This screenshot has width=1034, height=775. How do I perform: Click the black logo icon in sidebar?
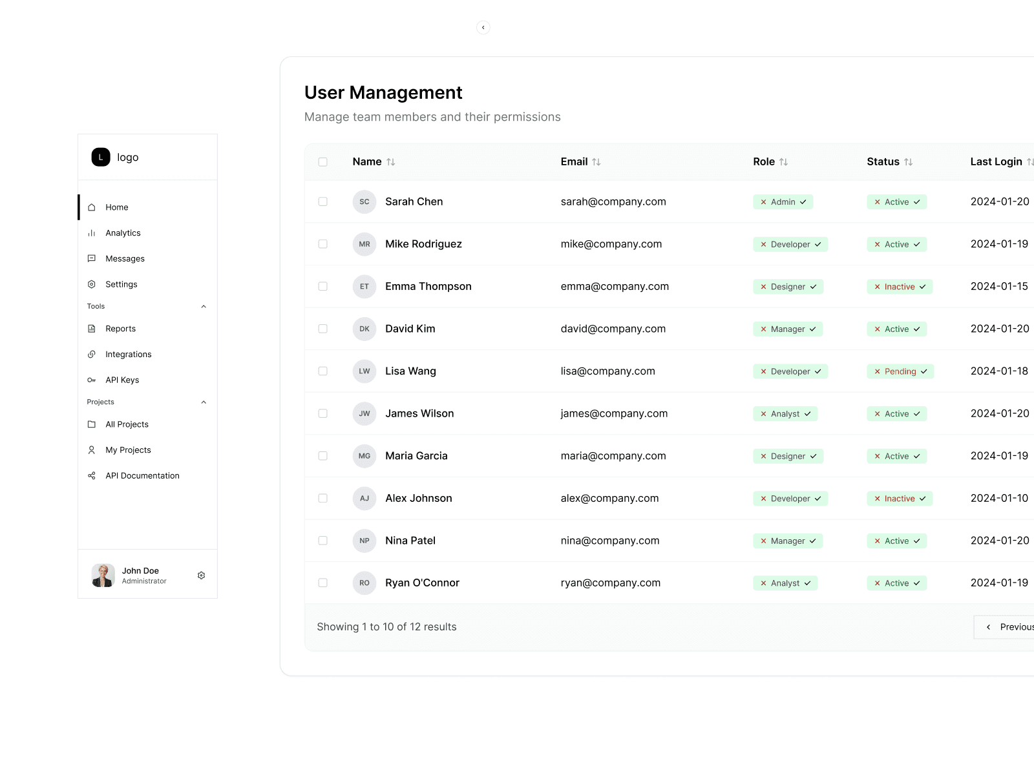click(x=101, y=157)
